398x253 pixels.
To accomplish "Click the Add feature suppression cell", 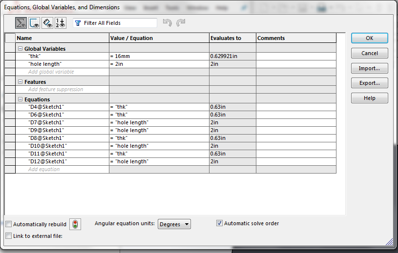I will (62, 89).
